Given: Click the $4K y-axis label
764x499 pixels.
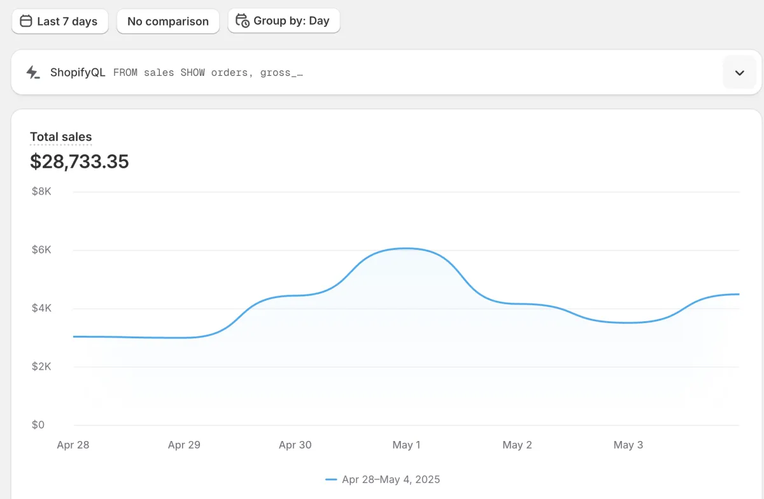Looking at the screenshot, I should pyautogui.click(x=42, y=308).
